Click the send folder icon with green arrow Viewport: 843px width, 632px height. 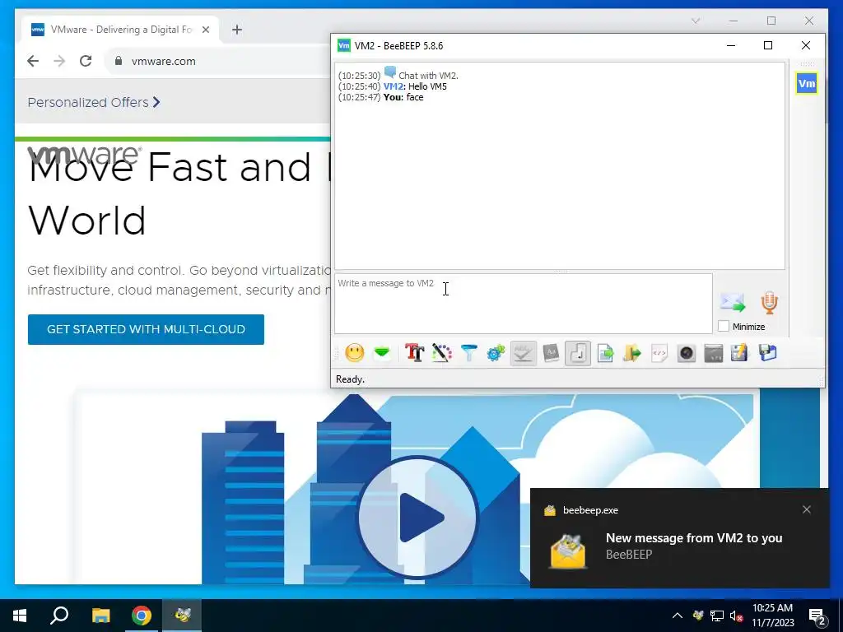tap(632, 353)
